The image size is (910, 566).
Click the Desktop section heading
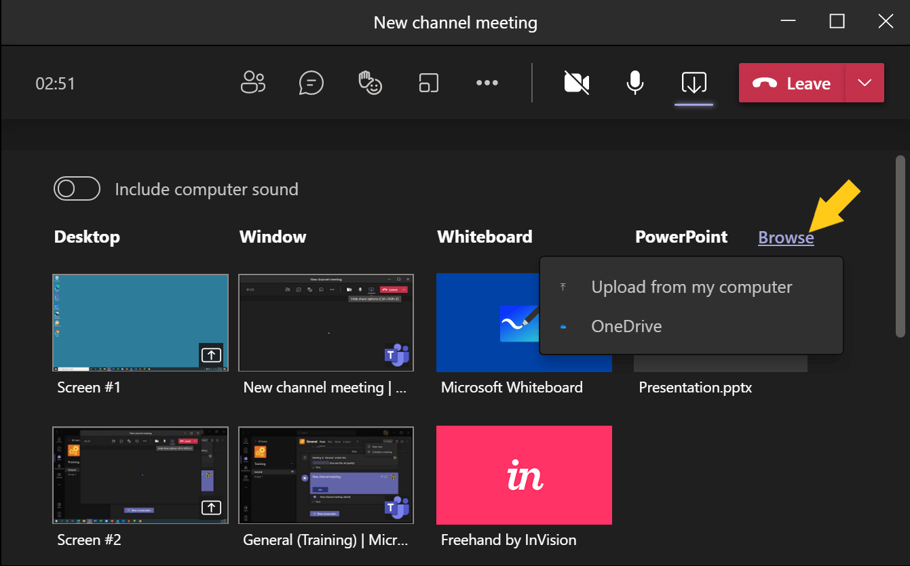(87, 237)
